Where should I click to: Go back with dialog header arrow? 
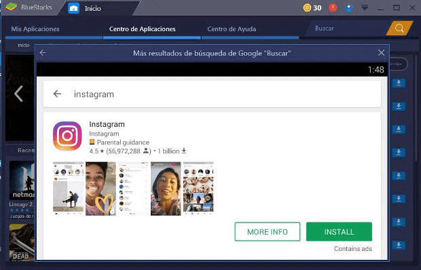coord(43,53)
